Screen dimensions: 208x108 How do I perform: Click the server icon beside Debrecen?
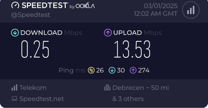pos(107,88)
